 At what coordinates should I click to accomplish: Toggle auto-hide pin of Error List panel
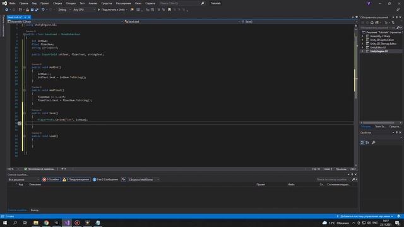(352, 175)
